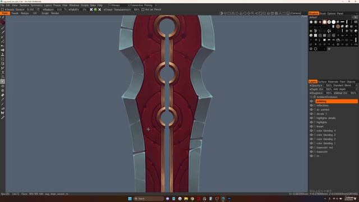The height and width of the screenshot is (202, 359).
Task: Hide the polishing layer
Action: [311, 101]
